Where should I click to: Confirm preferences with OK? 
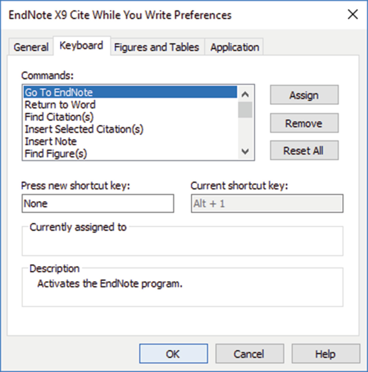(x=173, y=354)
